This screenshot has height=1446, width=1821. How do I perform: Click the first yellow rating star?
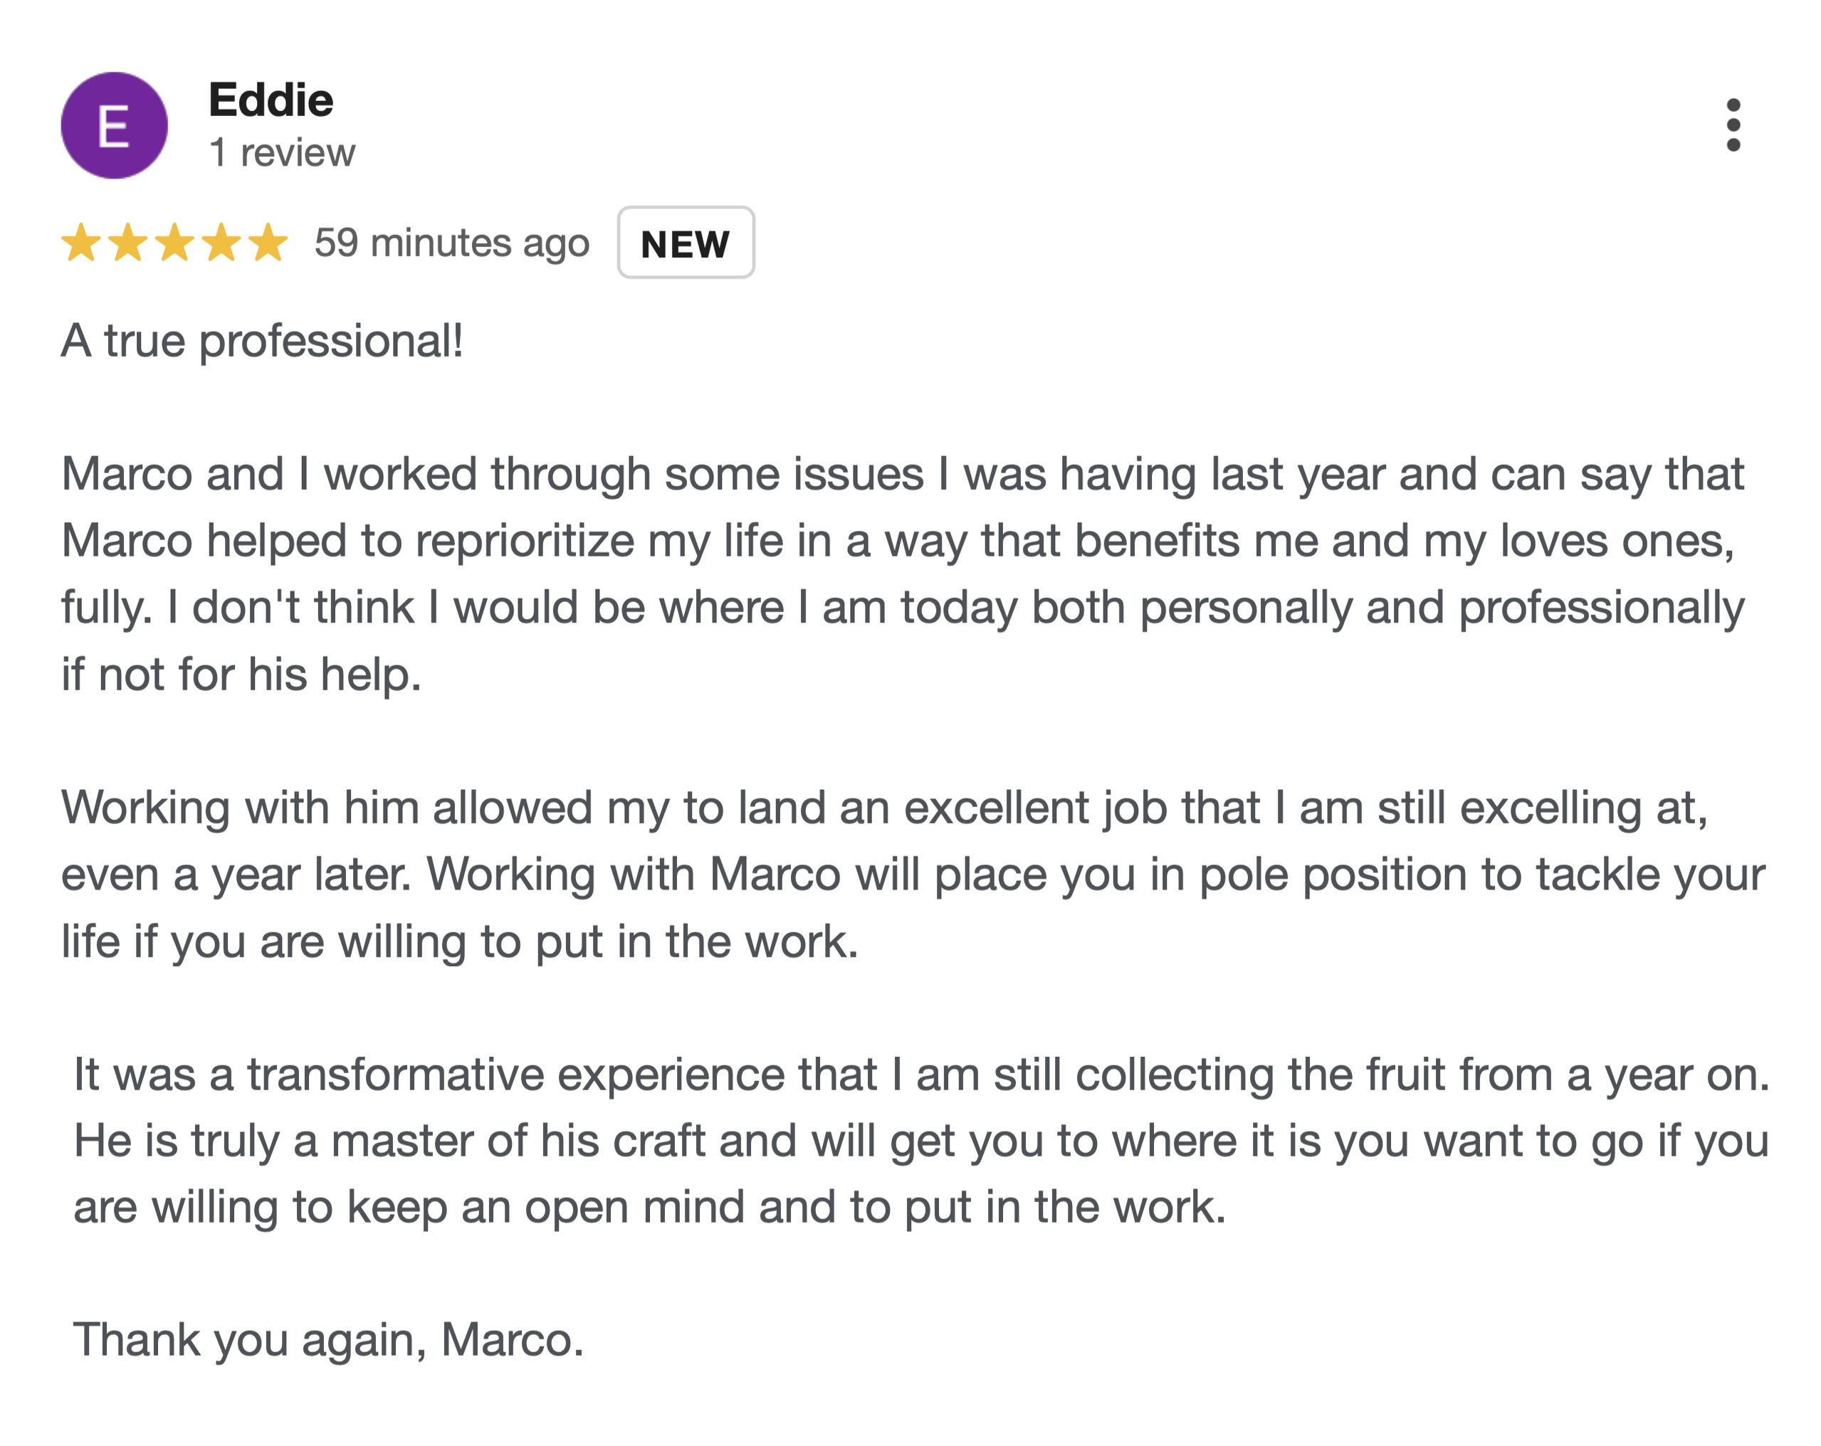(x=82, y=242)
